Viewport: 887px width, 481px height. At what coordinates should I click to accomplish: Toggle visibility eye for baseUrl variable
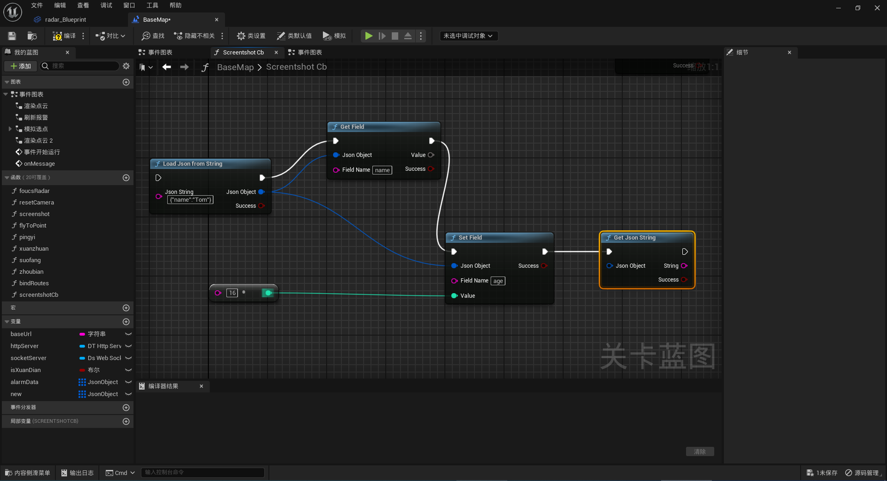(128, 334)
